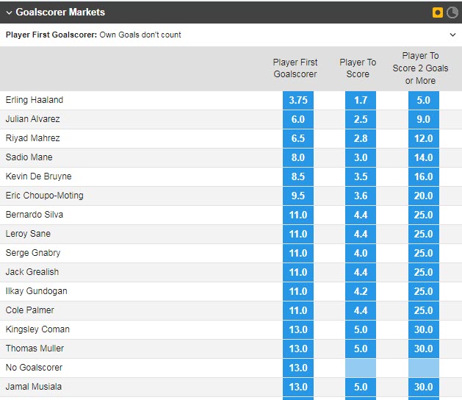Viewport: 462px width, 400px height.
Task: Click the grey pie chart icon
Action: [452, 12]
